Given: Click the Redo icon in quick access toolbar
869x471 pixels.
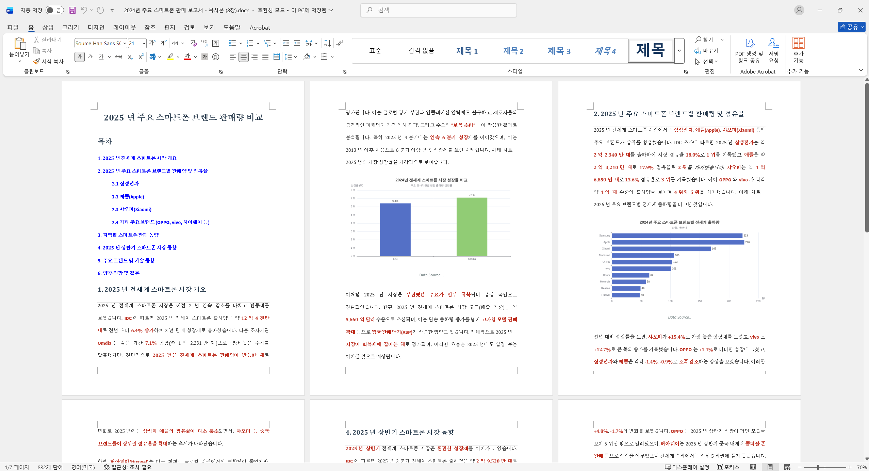Looking at the screenshot, I should [100, 10].
